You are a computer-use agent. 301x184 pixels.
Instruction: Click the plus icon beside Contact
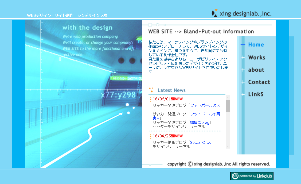(x=243, y=82)
